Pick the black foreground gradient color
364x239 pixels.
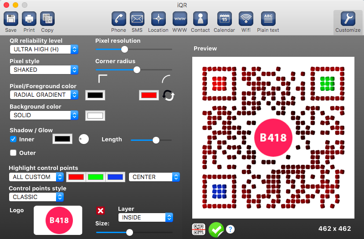(95, 95)
